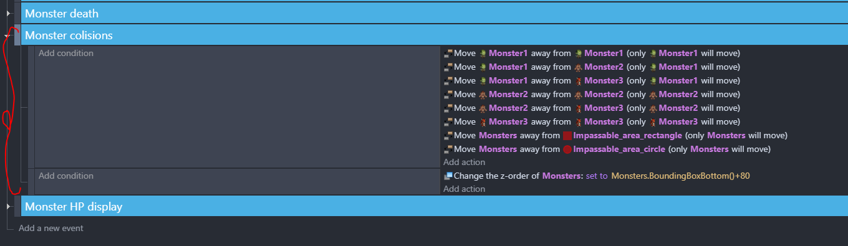The image size is (848, 246).
Task: Click the z-order action icon
Action: pos(448,176)
